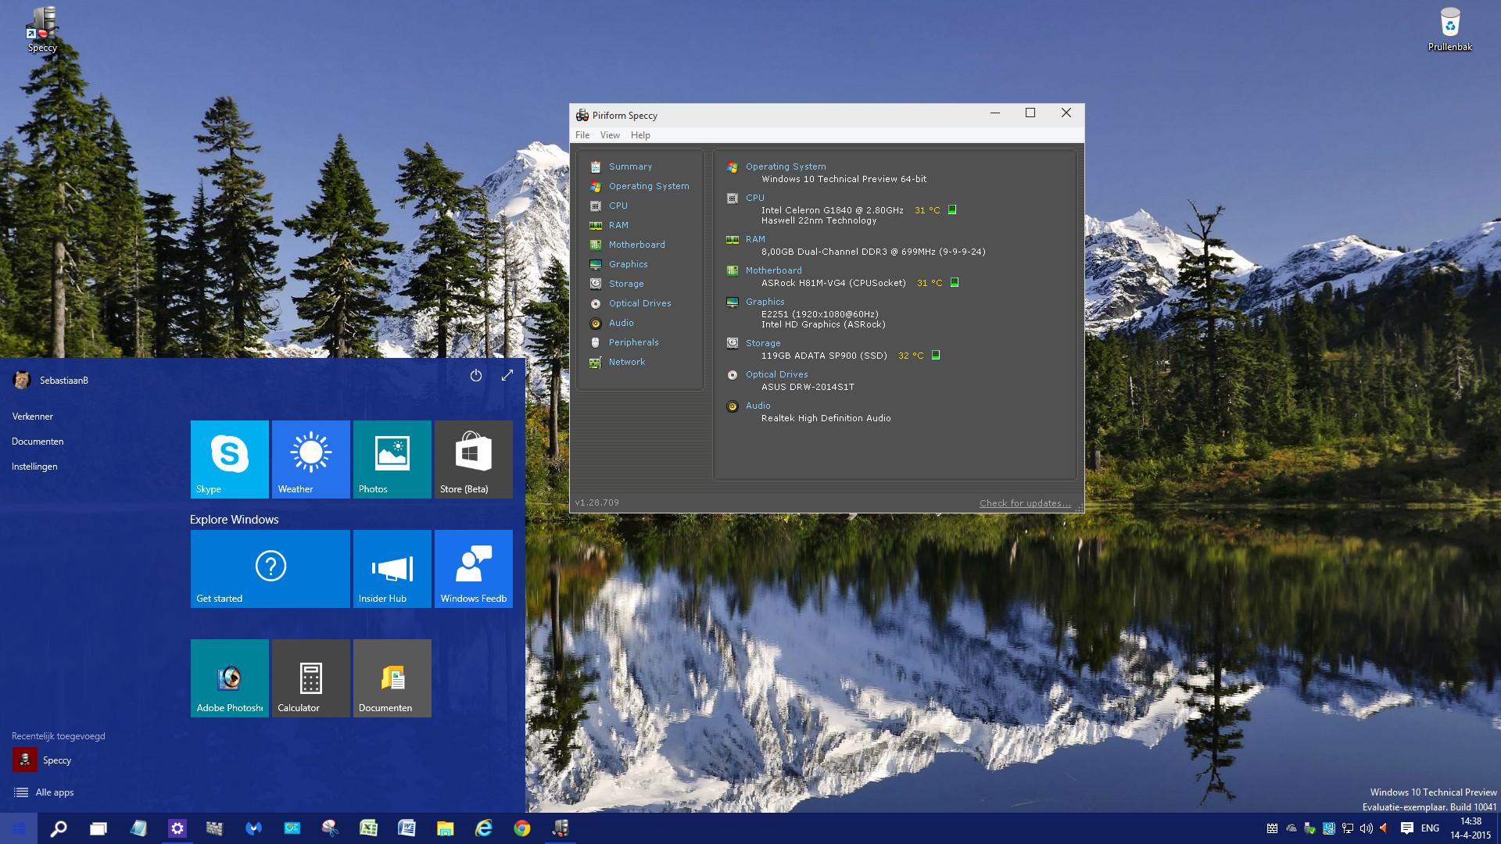Screen dimensions: 1501x844
Task: Open Documenten in Start menu list
Action: click(x=38, y=442)
